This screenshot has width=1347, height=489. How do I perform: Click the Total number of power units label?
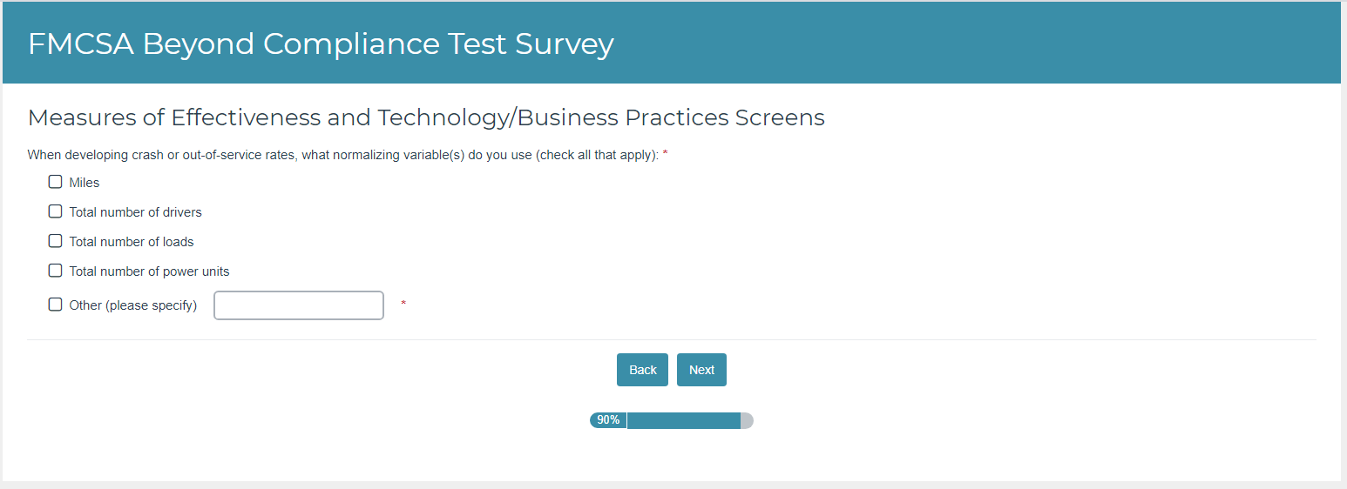(x=149, y=271)
